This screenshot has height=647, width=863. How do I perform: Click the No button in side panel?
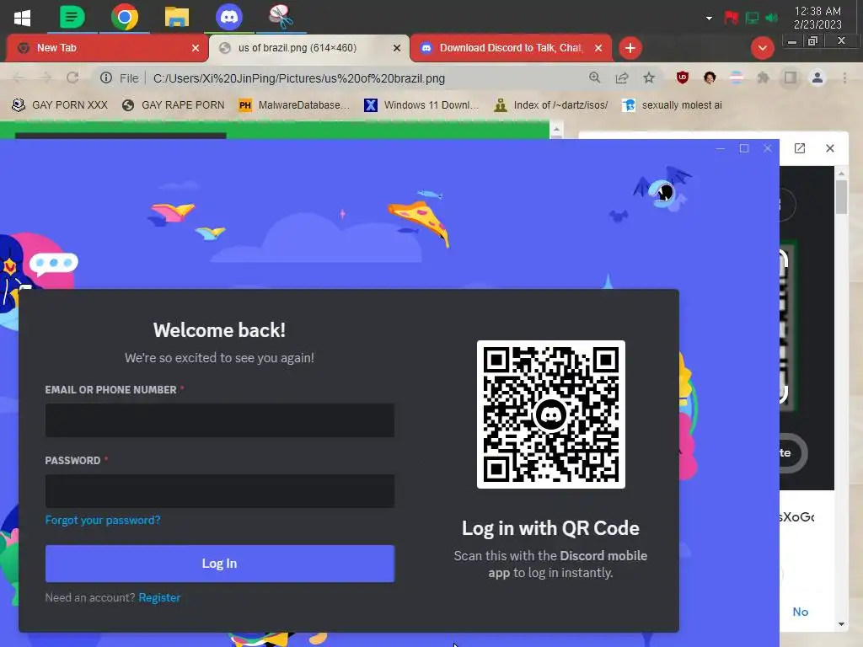pos(801,612)
